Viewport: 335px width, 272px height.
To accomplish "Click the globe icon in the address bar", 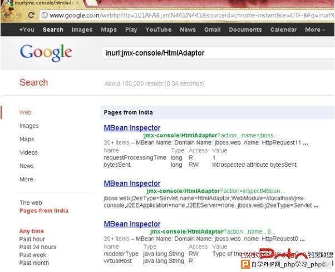I will coord(45,15).
